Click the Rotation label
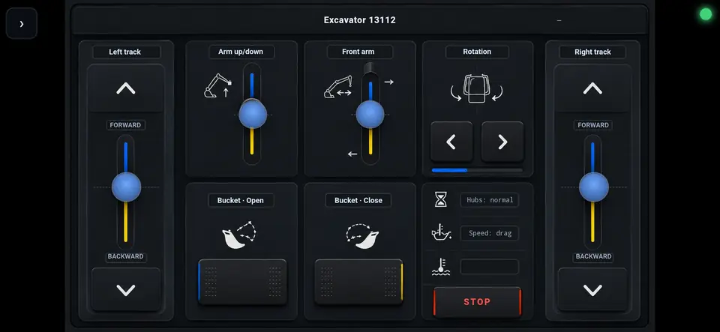Screen dimensions: 720x332 (477, 52)
